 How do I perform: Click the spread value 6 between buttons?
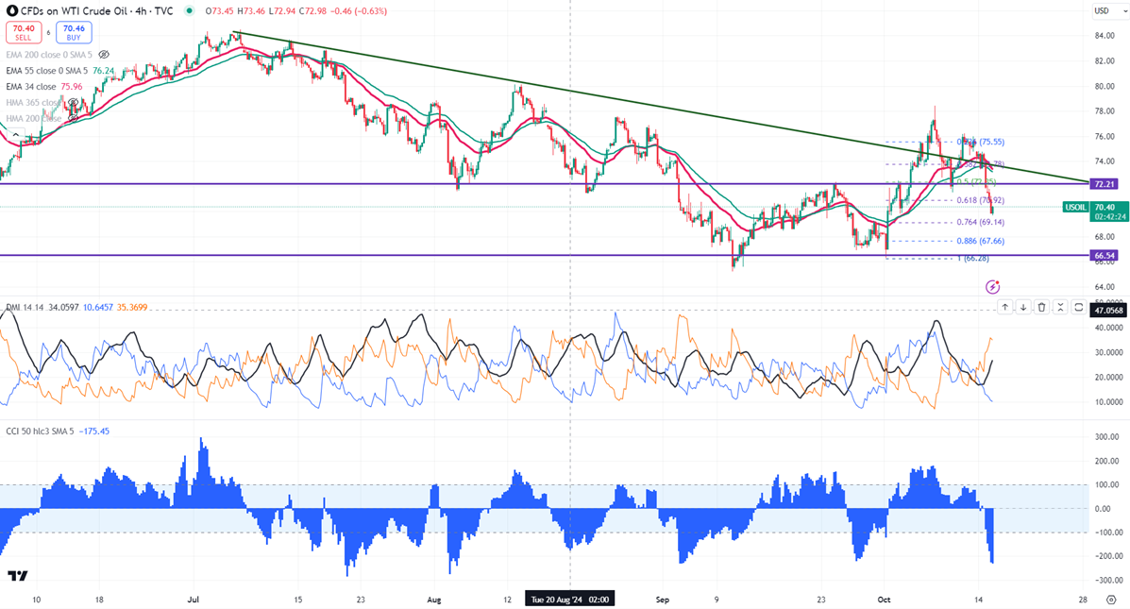click(x=49, y=32)
